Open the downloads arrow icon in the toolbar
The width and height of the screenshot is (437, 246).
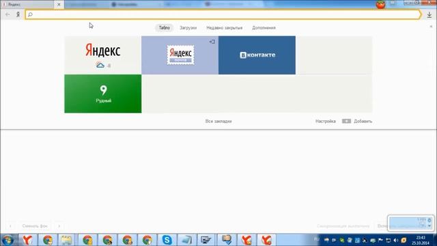click(x=429, y=15)
